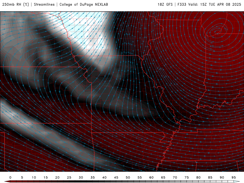The width and height of the screenshot is (244, 183).
Task: Select the "90" colorbar label
Action: click(222, 178)
